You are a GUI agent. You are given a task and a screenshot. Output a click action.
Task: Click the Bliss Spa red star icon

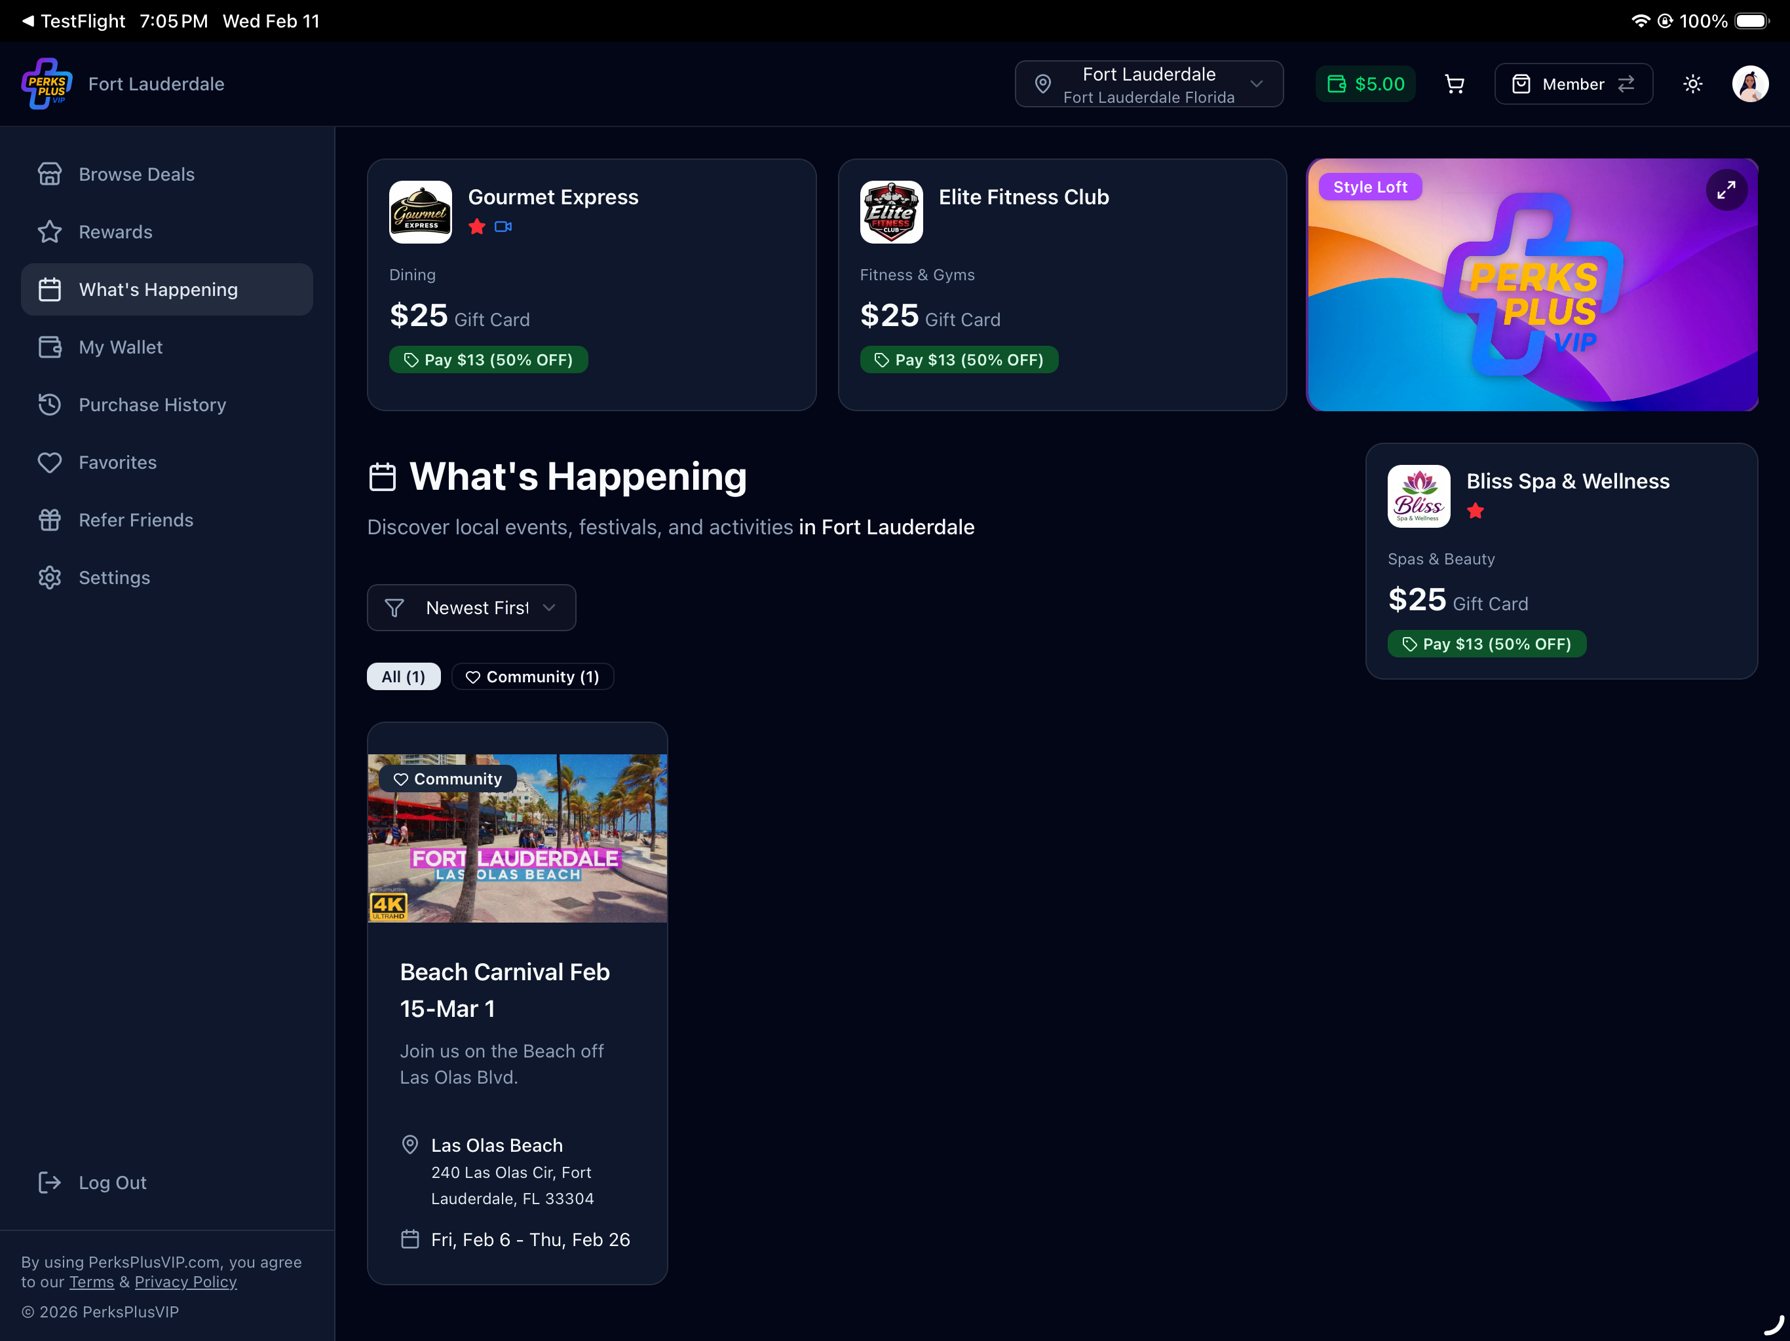(1476, 510)
